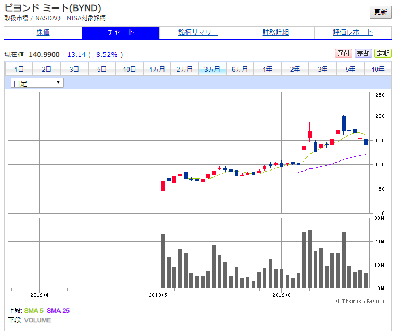Open the 日足 interval dropdown
This screenshot has width=397, height=331.
coord(37,83)
